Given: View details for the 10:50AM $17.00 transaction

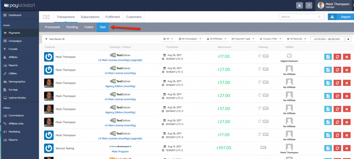Looking at the screenshot, I should (328, 57).
